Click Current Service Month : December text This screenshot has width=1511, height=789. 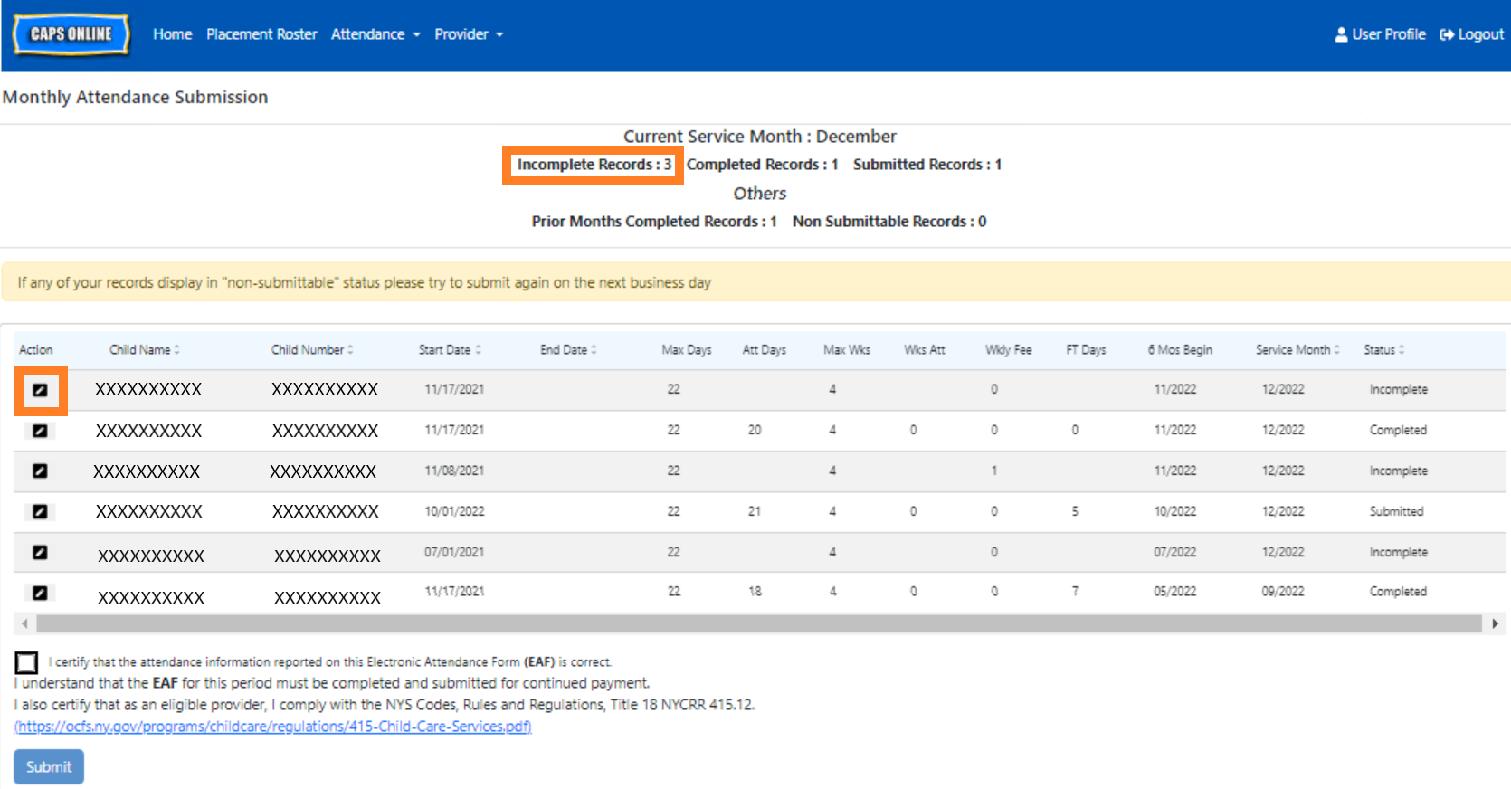760,137
